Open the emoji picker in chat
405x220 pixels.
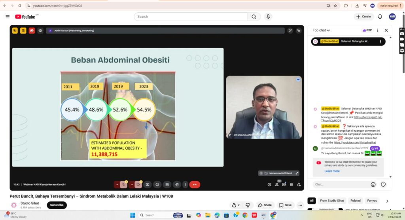point(373,184)
